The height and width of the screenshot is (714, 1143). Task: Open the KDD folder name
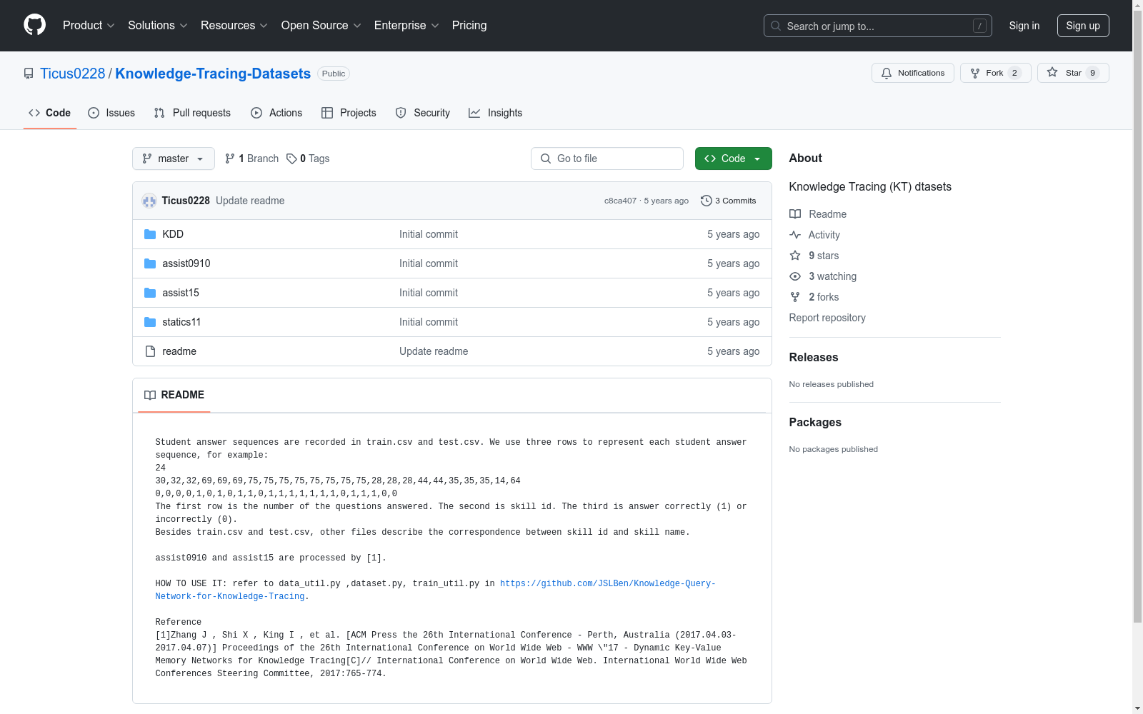[x=173, y=234]
